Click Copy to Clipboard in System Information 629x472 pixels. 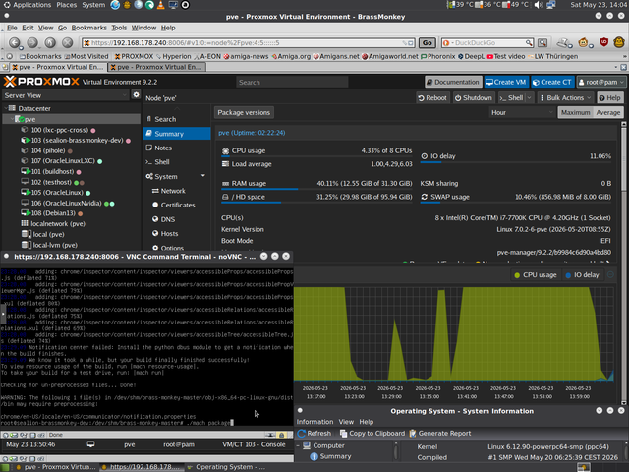pos(372,433)
